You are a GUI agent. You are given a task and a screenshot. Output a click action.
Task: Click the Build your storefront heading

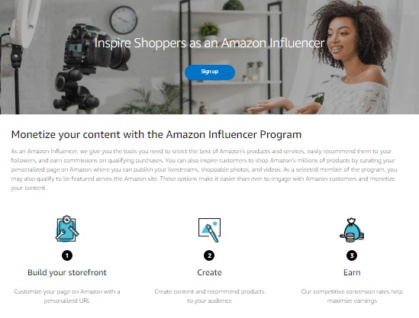(67, 272)
